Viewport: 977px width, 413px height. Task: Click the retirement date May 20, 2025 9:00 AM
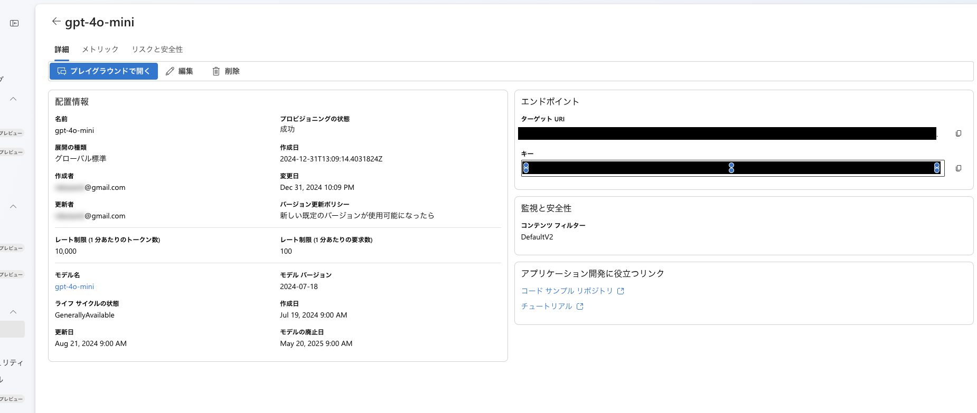316,344
